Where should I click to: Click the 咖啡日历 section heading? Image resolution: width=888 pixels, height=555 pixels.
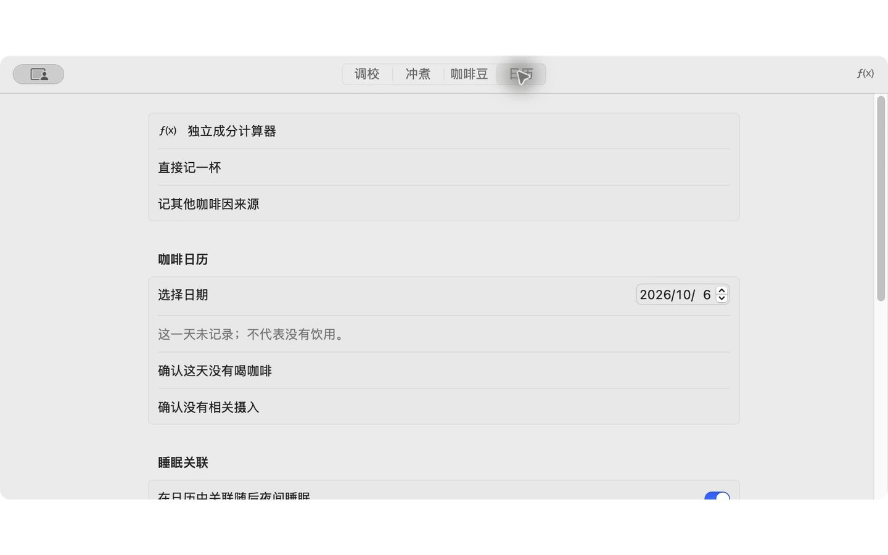[183, 260]
